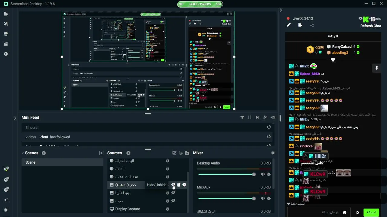Delete the حجب(مداهمه) source with trash icon

pos(179,185)
